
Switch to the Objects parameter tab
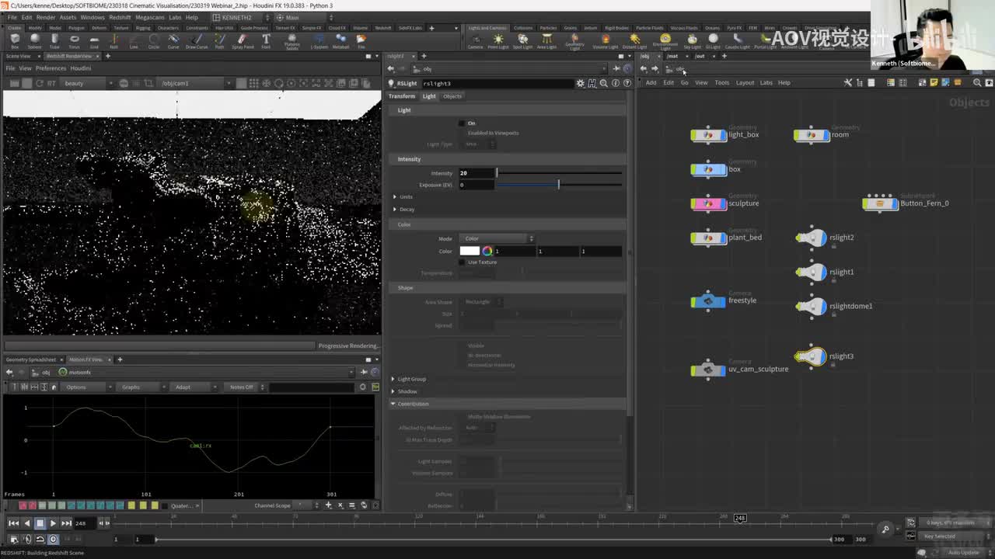point(452,96)
